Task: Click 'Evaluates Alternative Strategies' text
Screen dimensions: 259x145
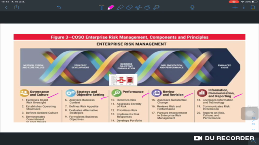Action: tap(83, 112)
